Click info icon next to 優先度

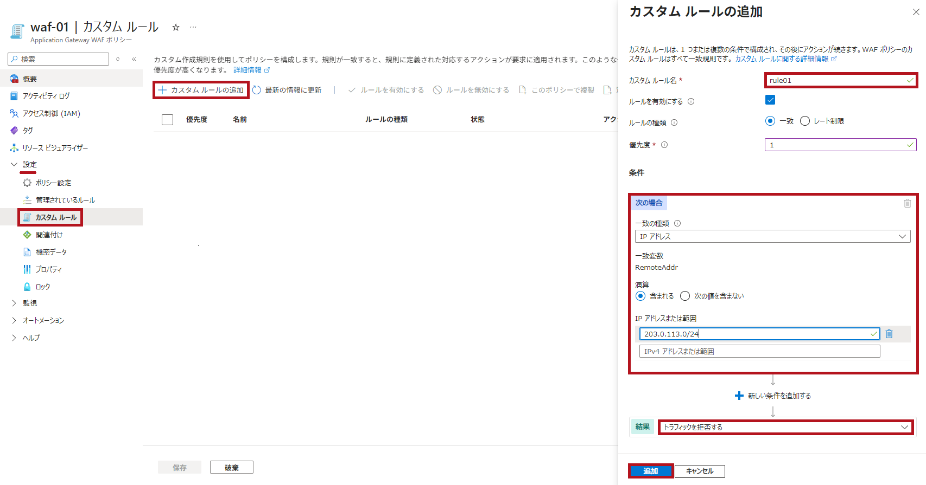click(x=664, y=145)
